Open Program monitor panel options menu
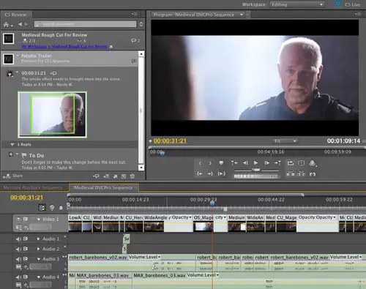366x289 pixels. point(358,14)
